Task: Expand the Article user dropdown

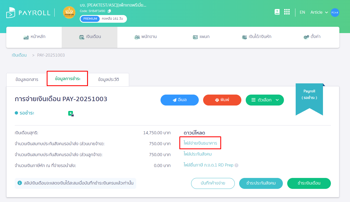Action: pyautogui.click(x=319, y=12)
